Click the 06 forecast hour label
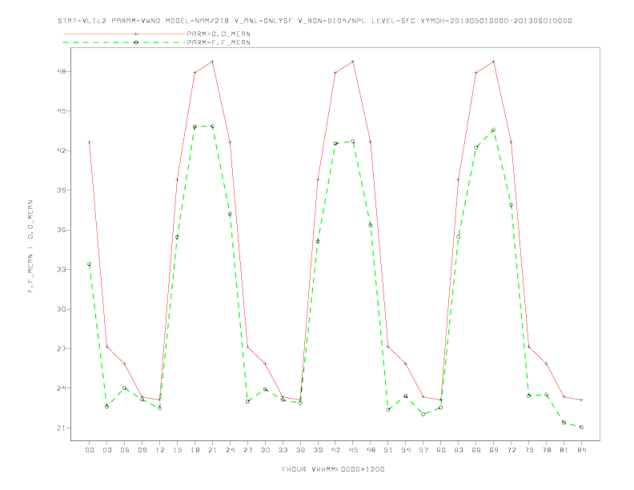Viewport: 634px width, 490px height. coord(125,450)
